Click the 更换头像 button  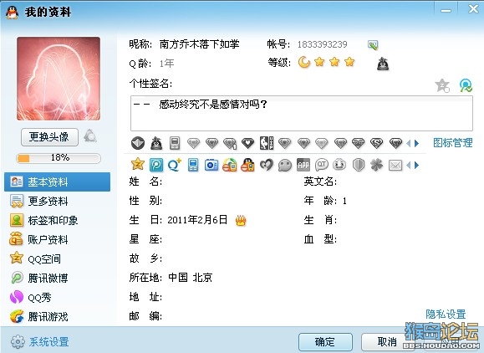[49, 137]
